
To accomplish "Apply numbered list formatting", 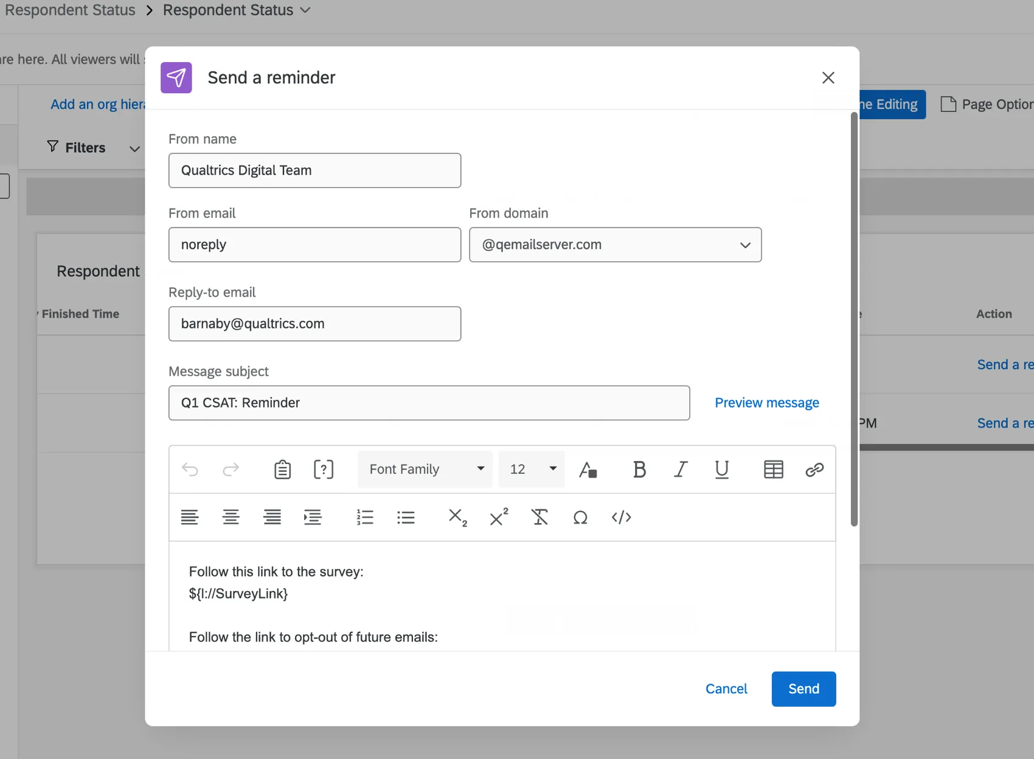I will click(365, 517).
